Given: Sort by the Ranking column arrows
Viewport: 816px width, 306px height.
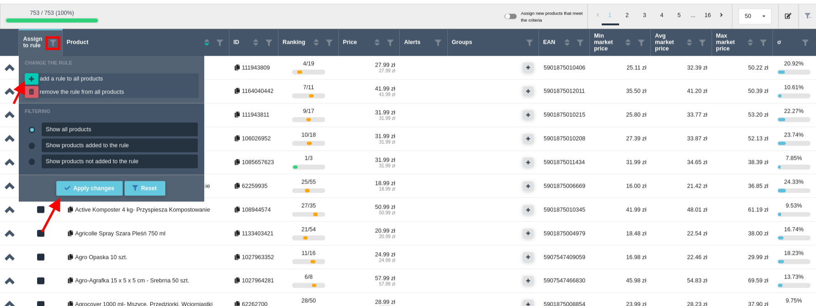Looking at the screenshot, I should coord(316,42).
